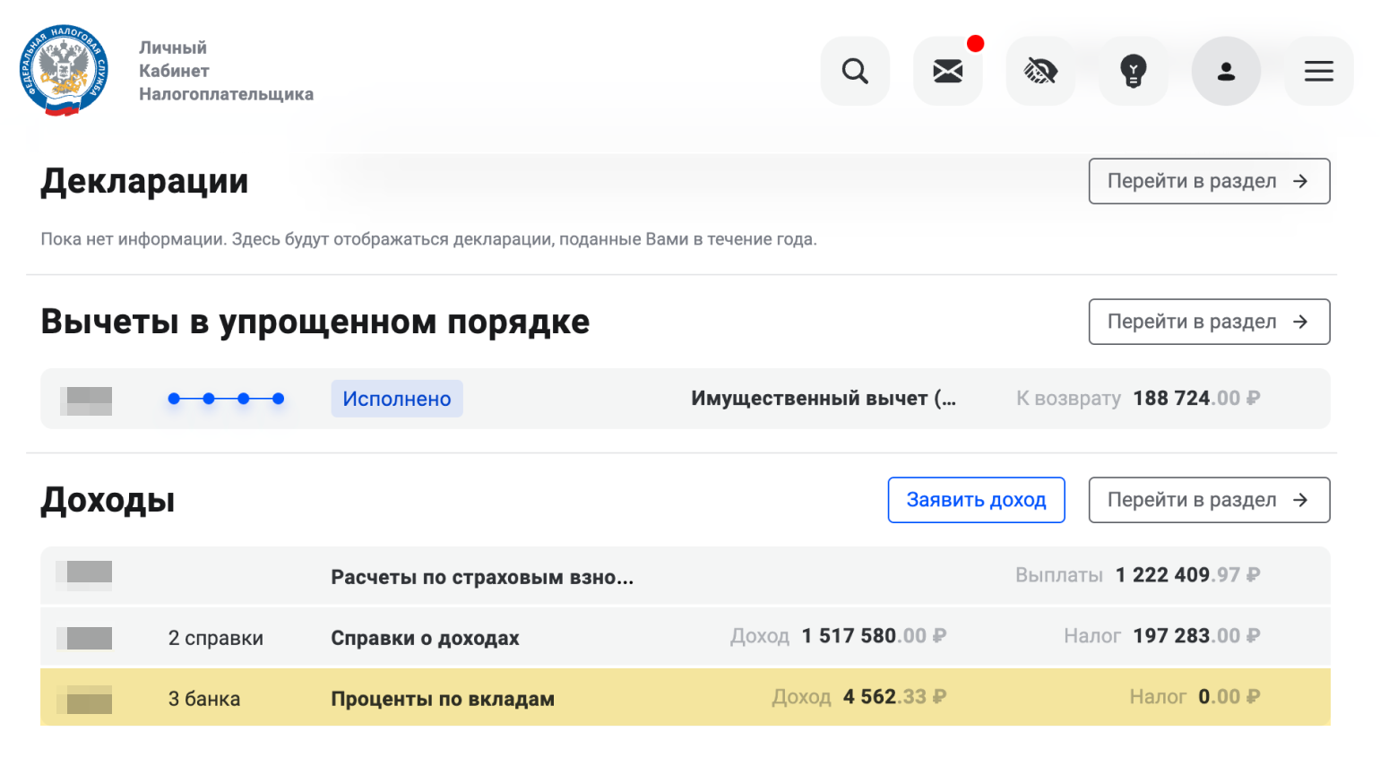Open the hamburger navigation menu
Image resolution: width=1380 pixels, height=783 pixels.
(1318, 71)
